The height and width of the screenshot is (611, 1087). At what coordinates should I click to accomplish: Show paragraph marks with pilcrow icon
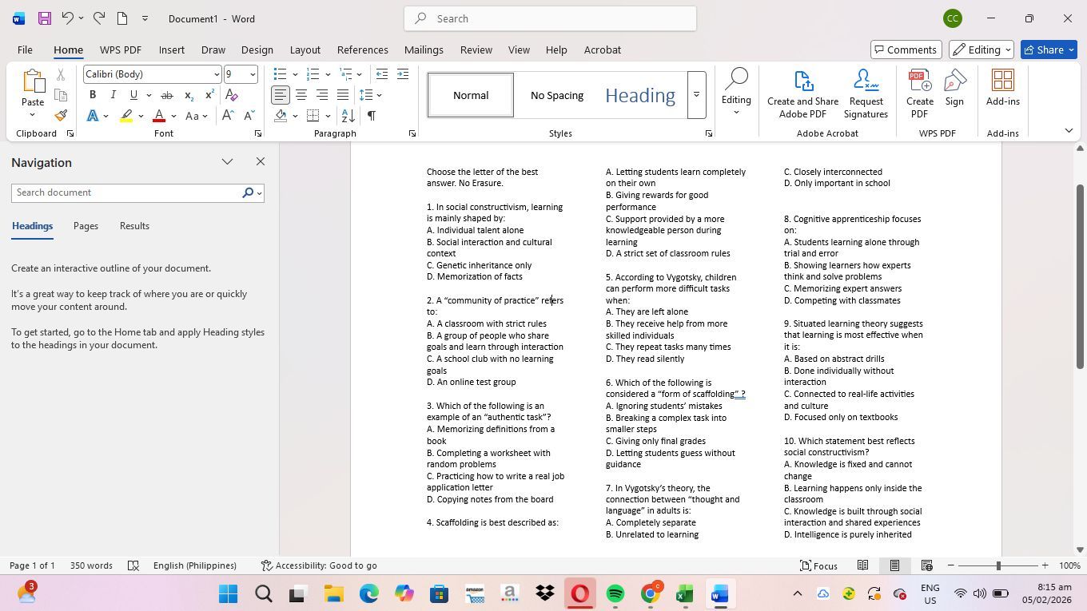pyautogui.click(x=372, y=116)
